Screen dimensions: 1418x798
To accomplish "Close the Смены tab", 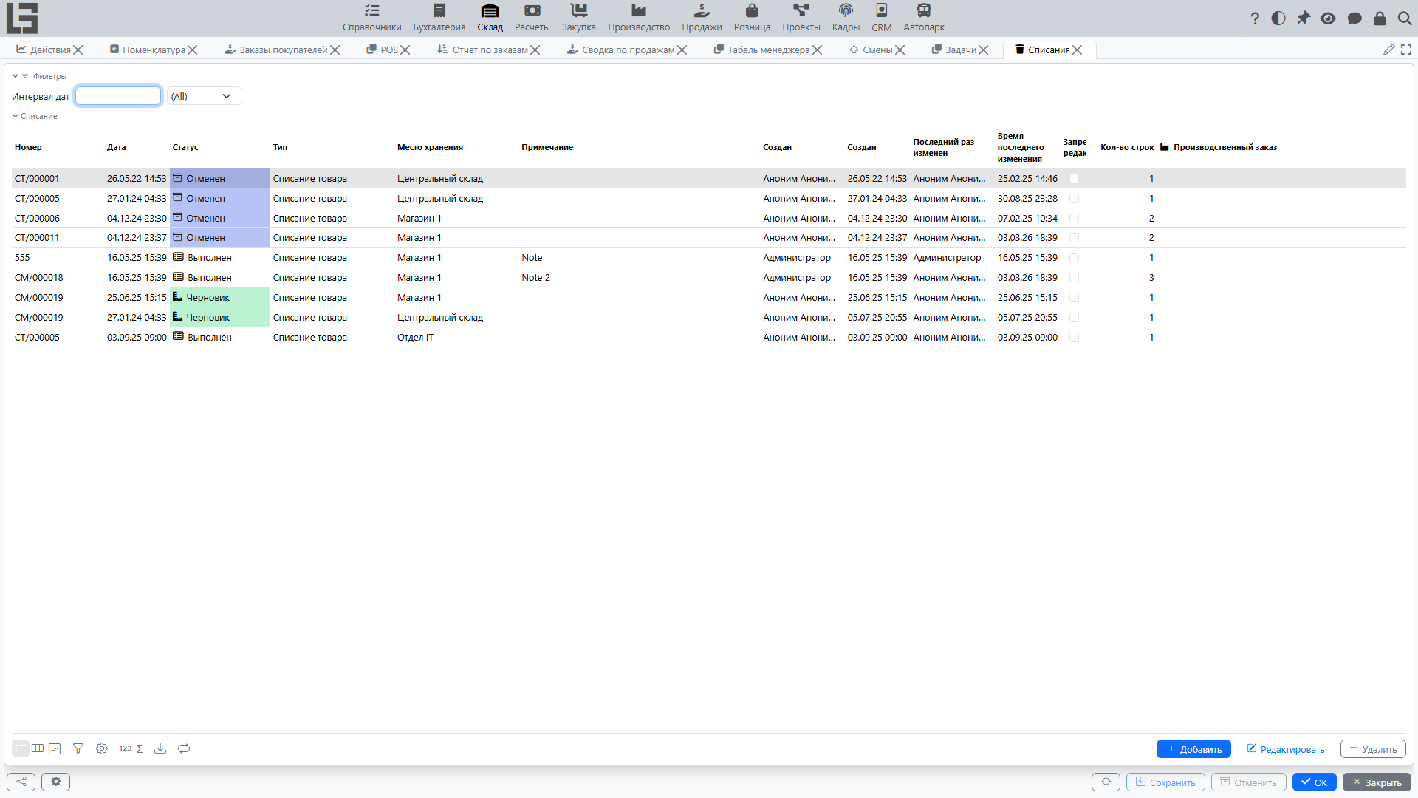I will [900, 50].
